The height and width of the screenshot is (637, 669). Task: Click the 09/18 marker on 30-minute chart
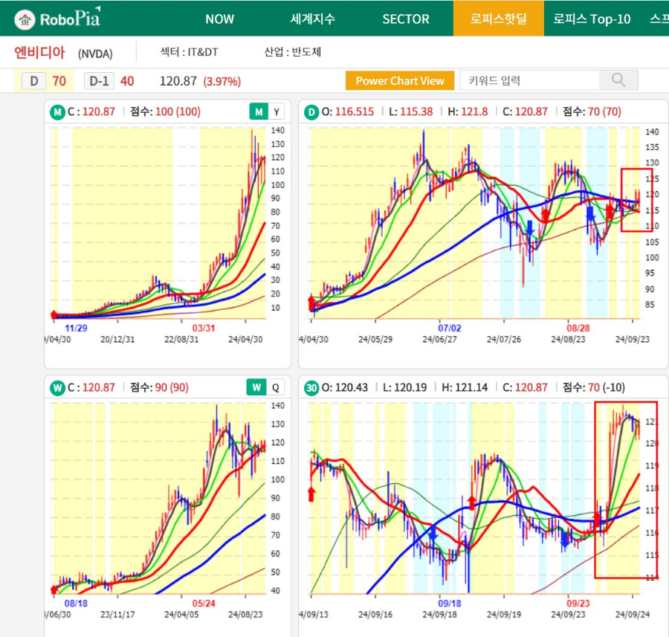click(449, 604)
